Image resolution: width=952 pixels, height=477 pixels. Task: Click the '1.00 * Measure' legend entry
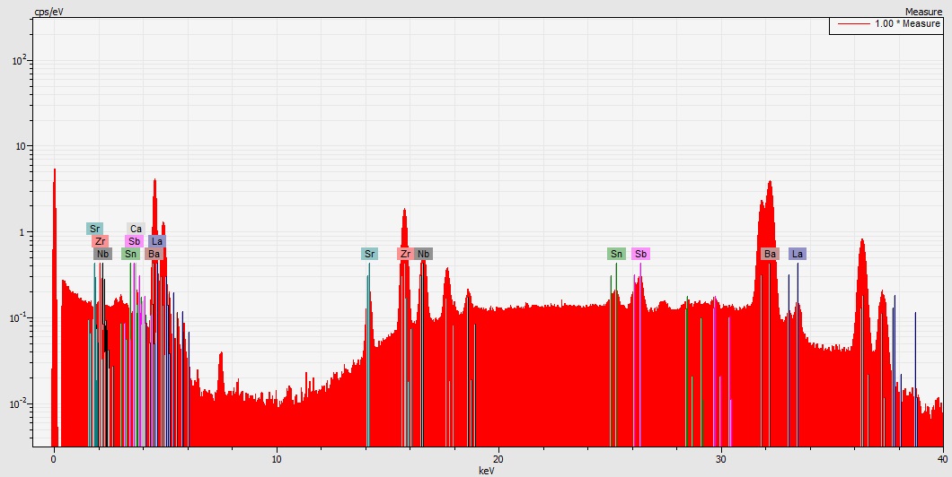[x=908, y=23]
